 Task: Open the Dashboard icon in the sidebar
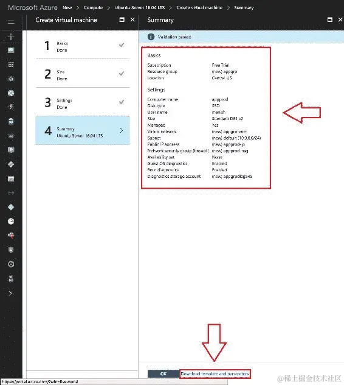pos(11,51)
